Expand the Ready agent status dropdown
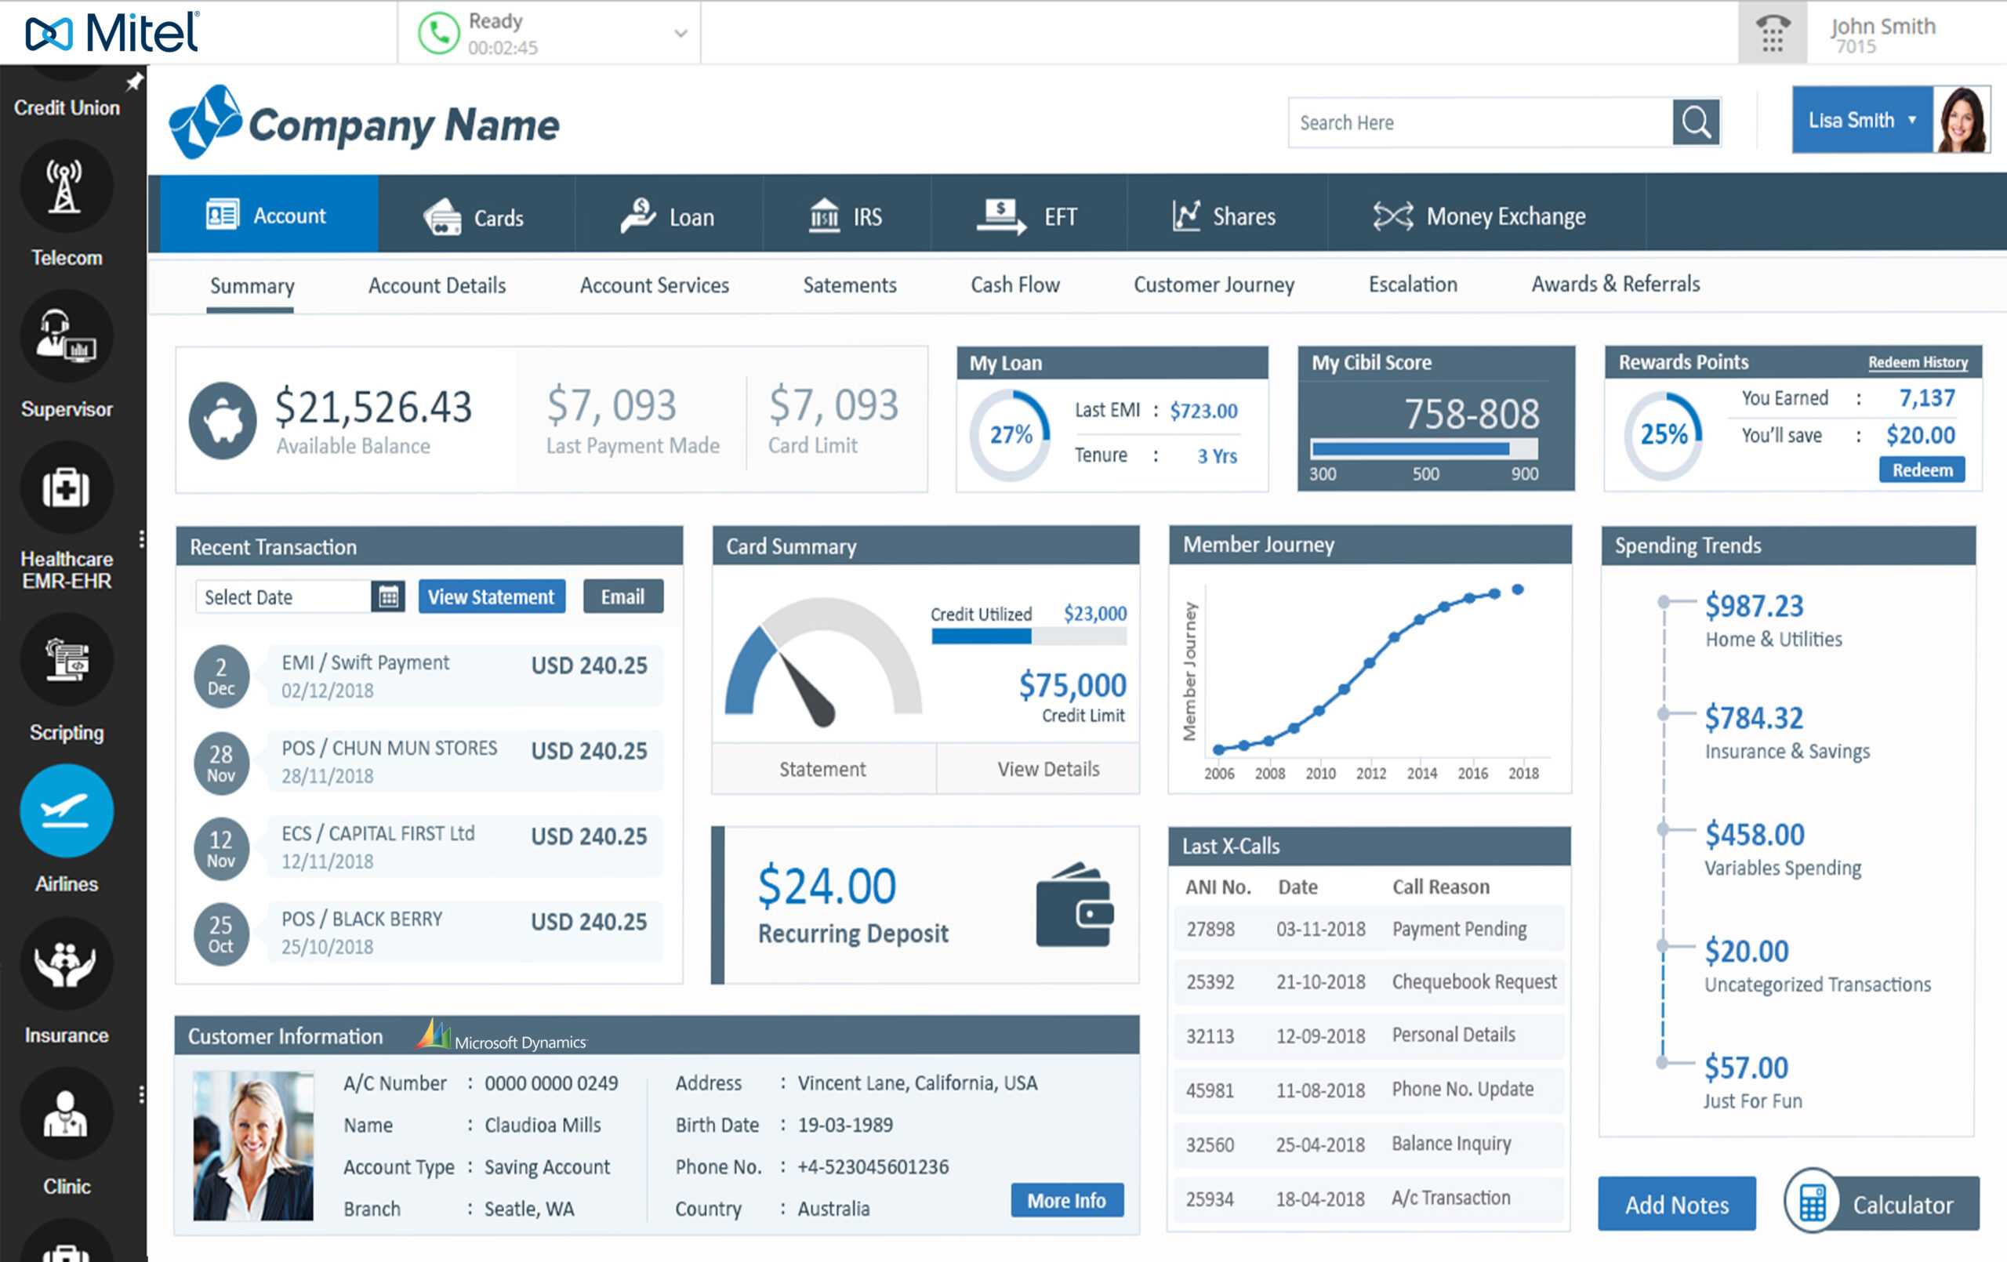Screen dimensions: 2007x1262 [x=680, y=34]
